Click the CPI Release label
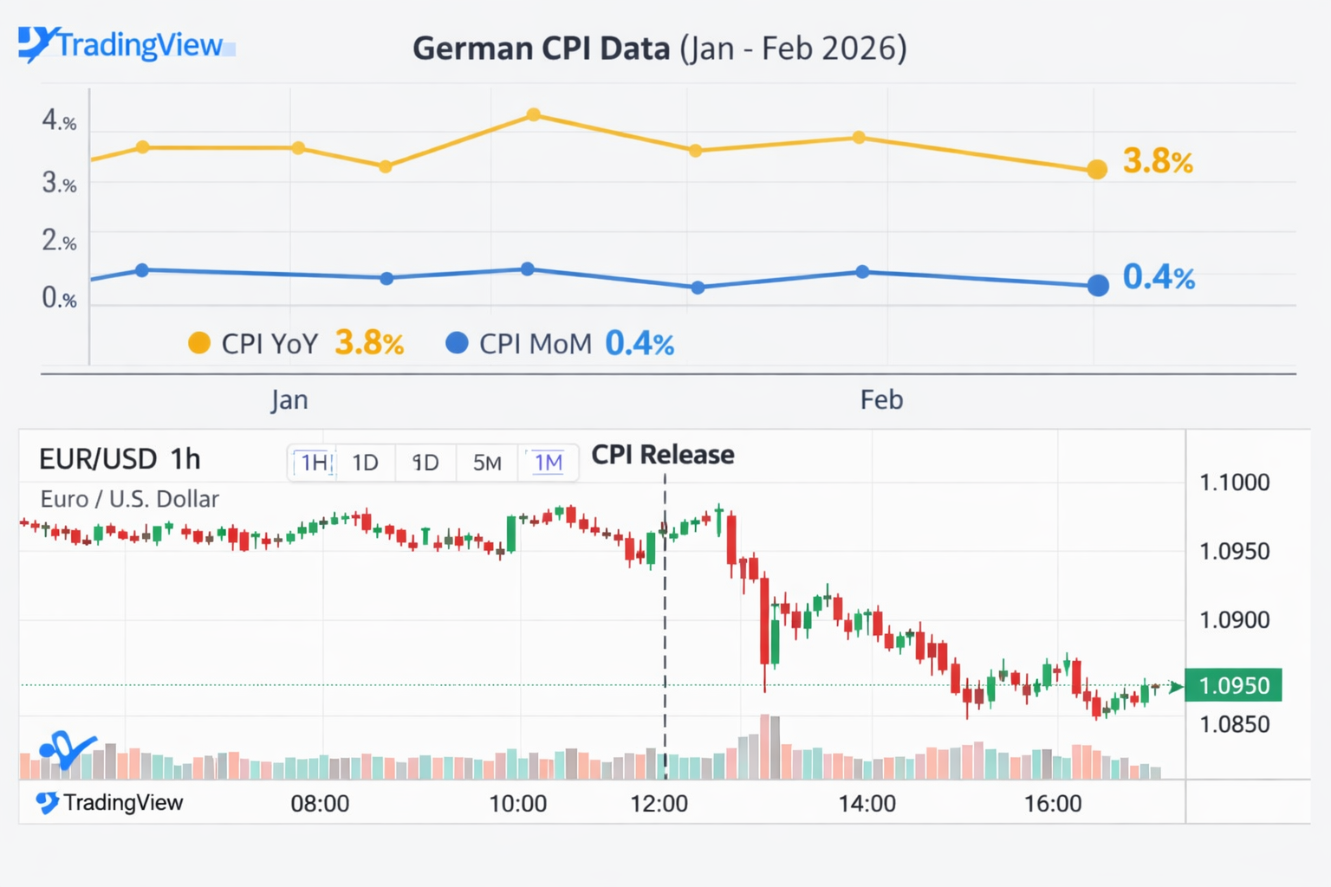Screen dimensions: 1331x887 (662, 454)
